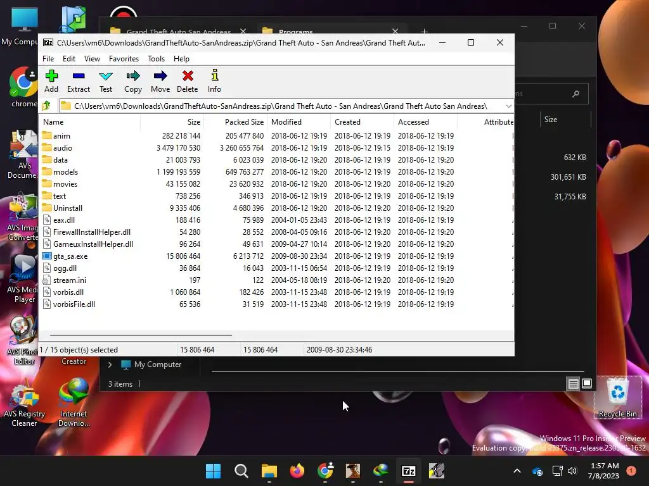The image size is (649, 486).
Task: Open Internet Download Manager taskbar icon
Action: (381, 471)
